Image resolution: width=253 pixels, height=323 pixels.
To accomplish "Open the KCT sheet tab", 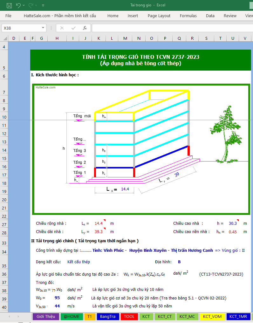I will pos(146,316).
